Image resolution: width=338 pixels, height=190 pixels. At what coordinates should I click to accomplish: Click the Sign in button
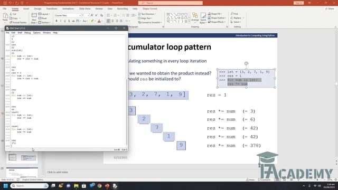coord(298,3)
